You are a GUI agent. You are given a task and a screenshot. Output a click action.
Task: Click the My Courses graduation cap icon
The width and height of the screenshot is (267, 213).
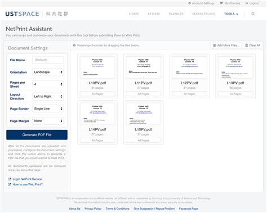[x=221, y=3]
